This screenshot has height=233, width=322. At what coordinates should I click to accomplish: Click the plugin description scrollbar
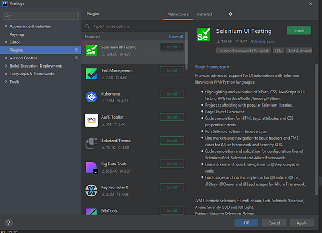tap(317, 129)
